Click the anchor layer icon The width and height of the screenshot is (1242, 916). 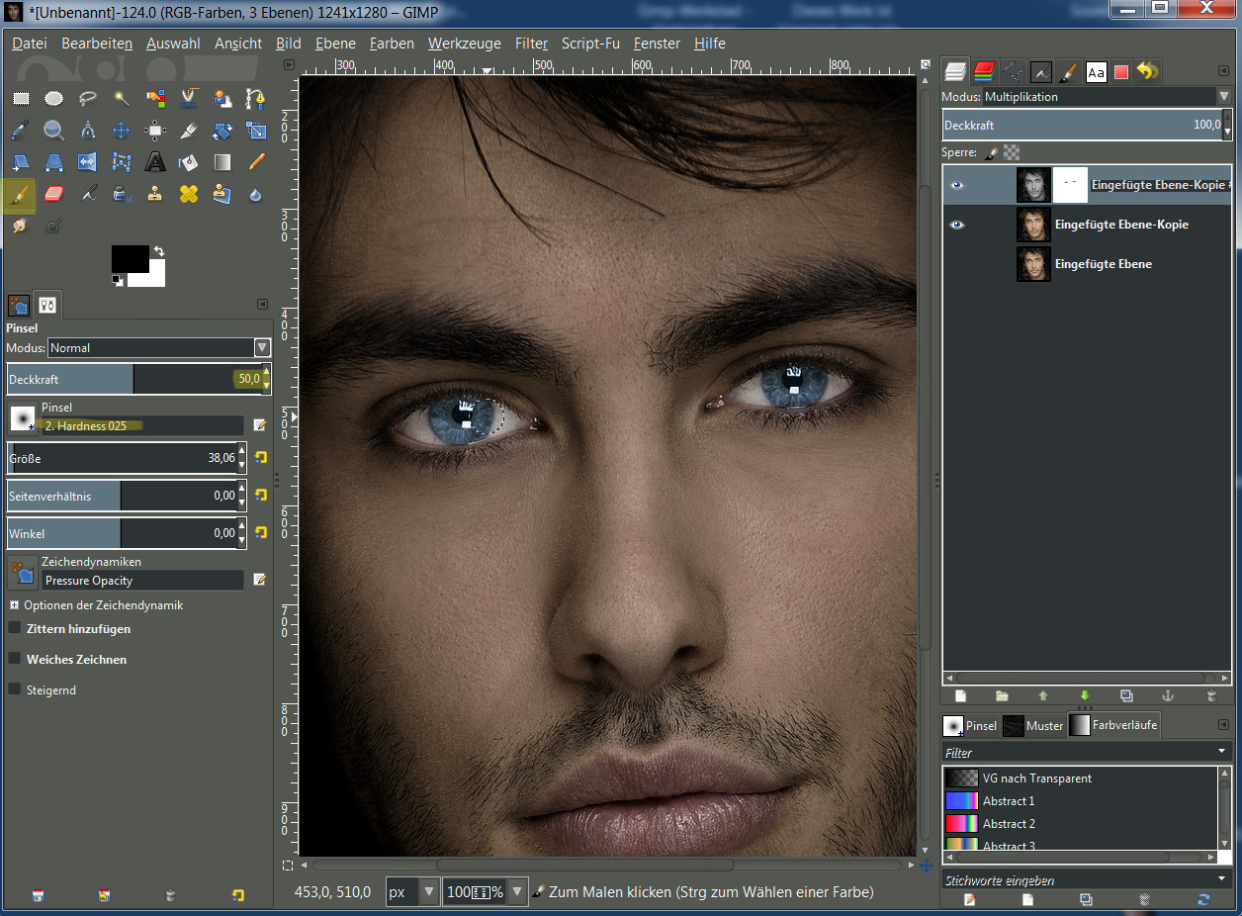click(x=1166, y=696)
